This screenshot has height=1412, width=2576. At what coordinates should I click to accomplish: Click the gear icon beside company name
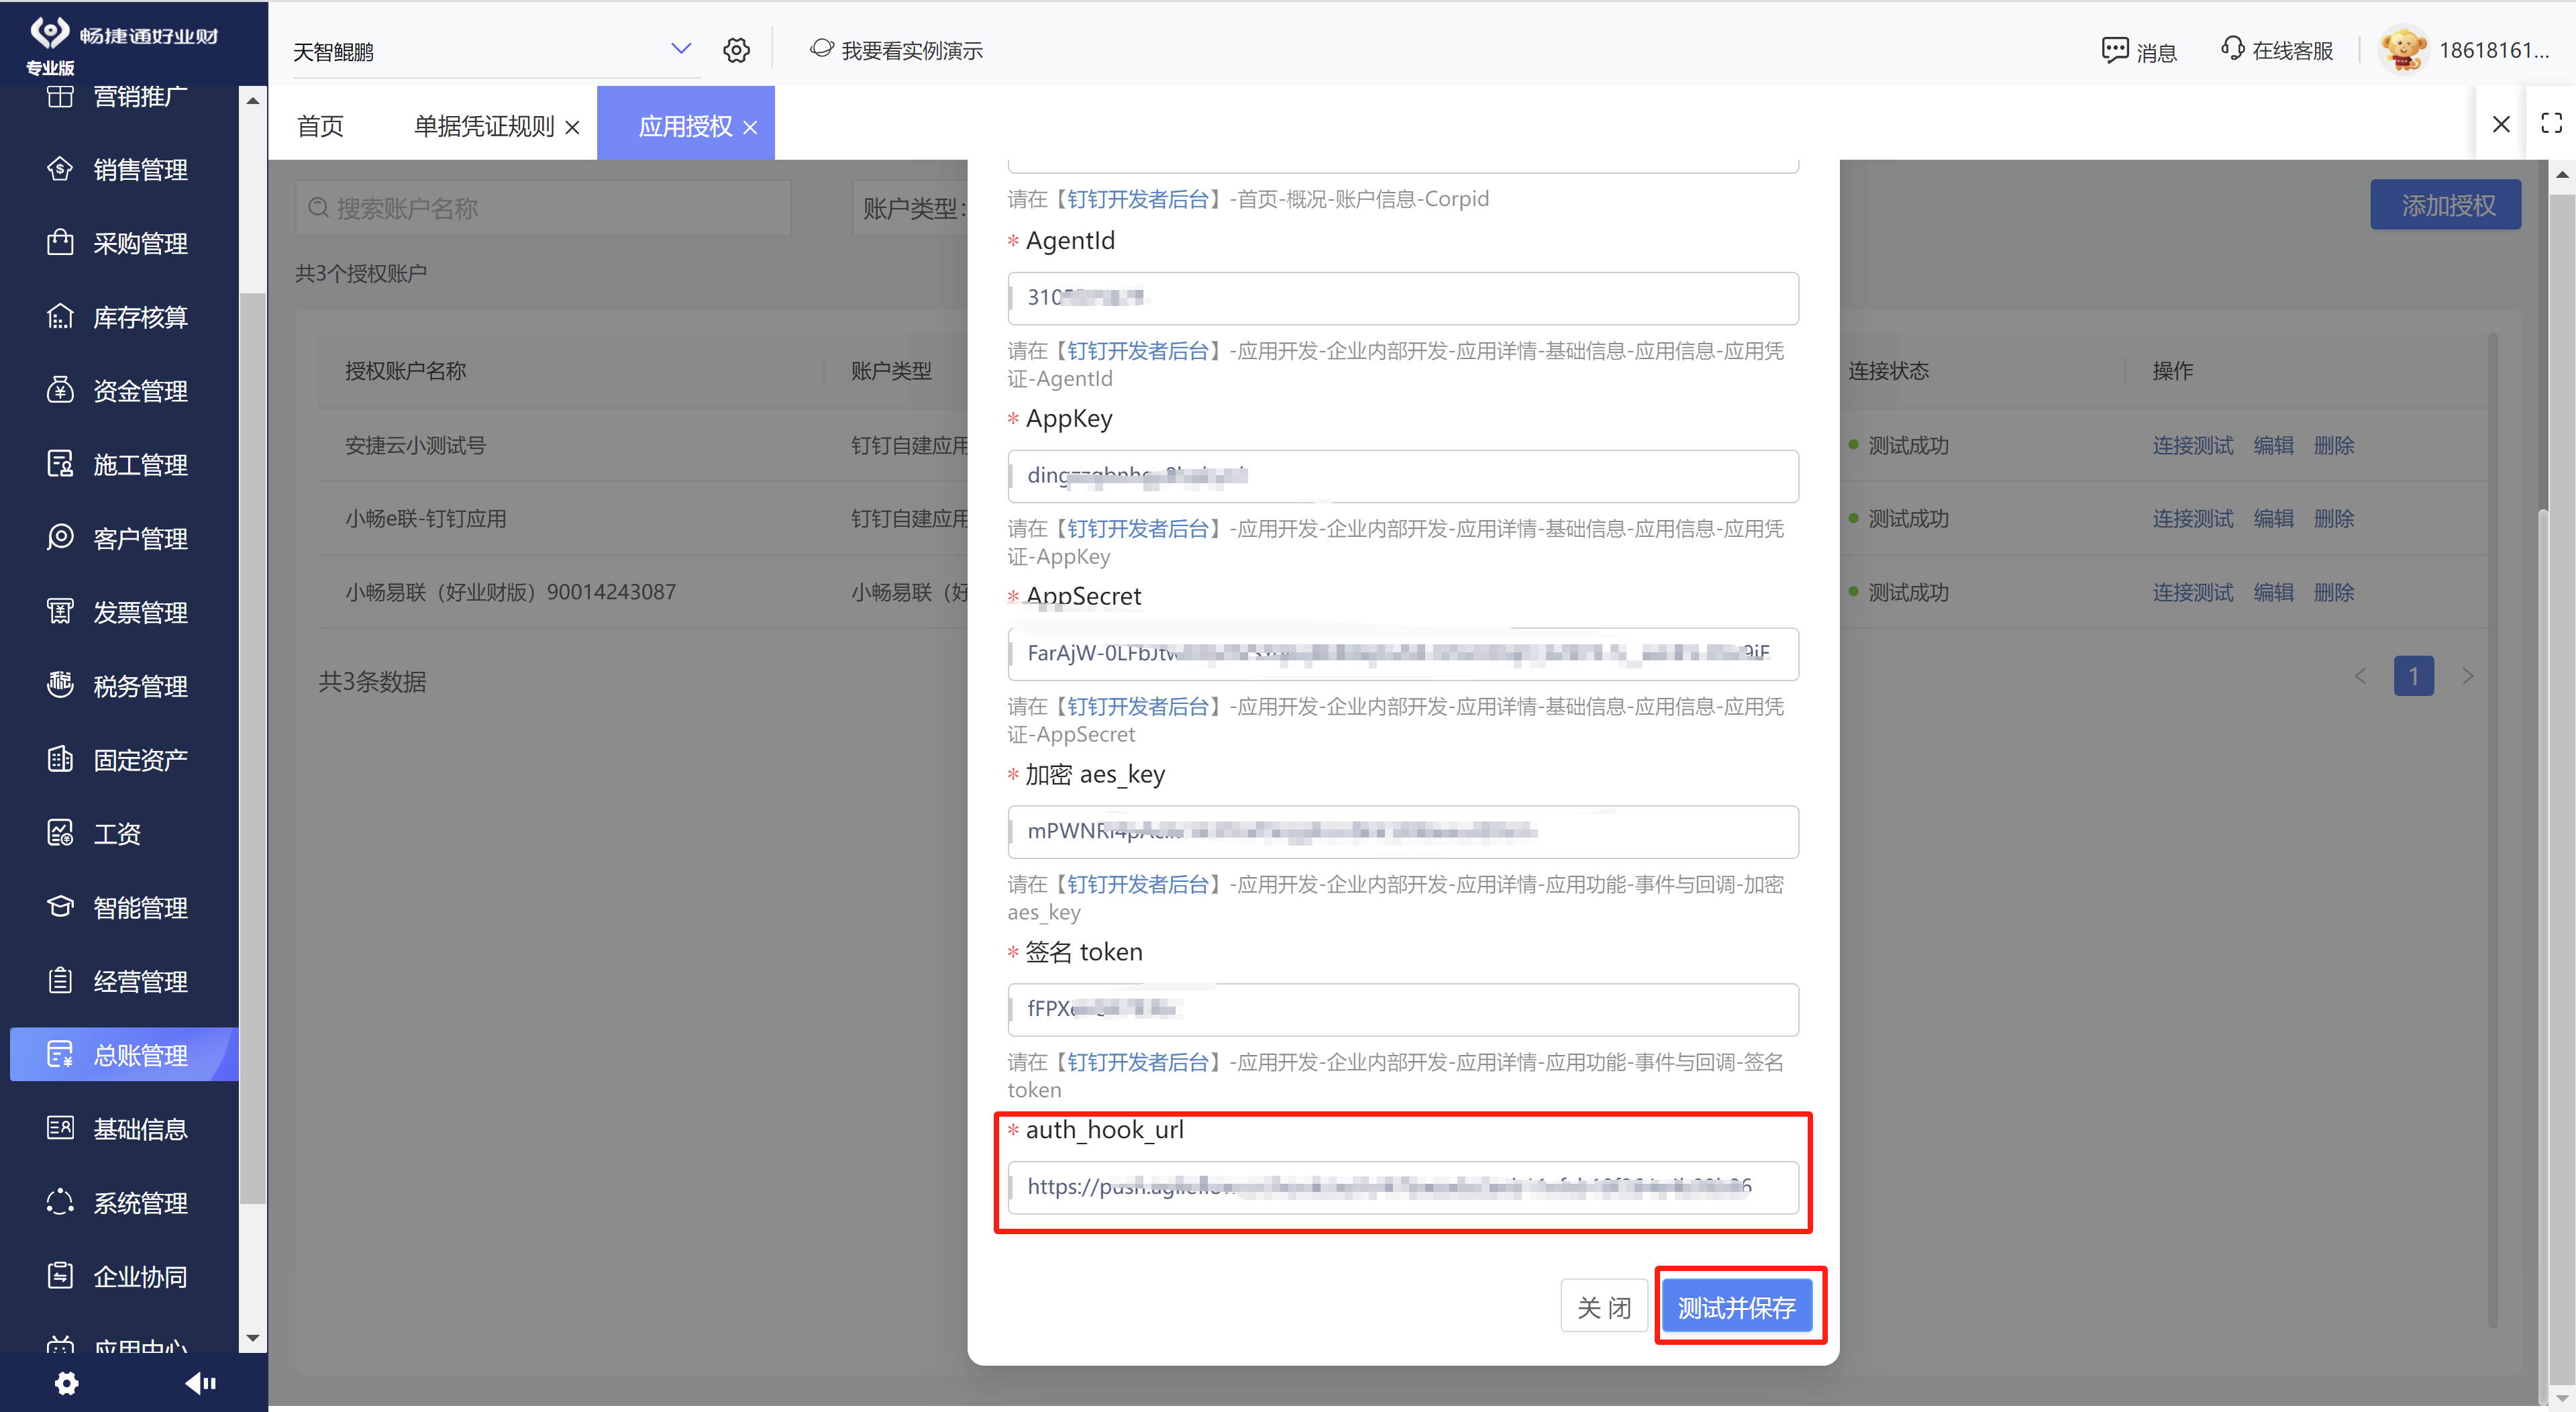736,50
